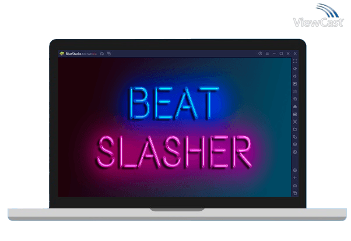Click the eject-shaped Install APK icon
The image size is (351, 241).
[295, 107]
